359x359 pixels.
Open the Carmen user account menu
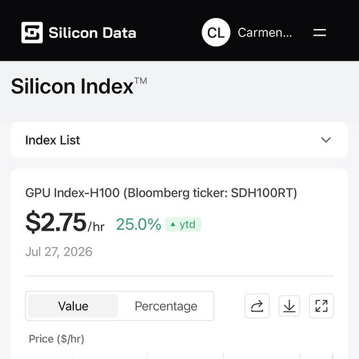click(264, 32)
